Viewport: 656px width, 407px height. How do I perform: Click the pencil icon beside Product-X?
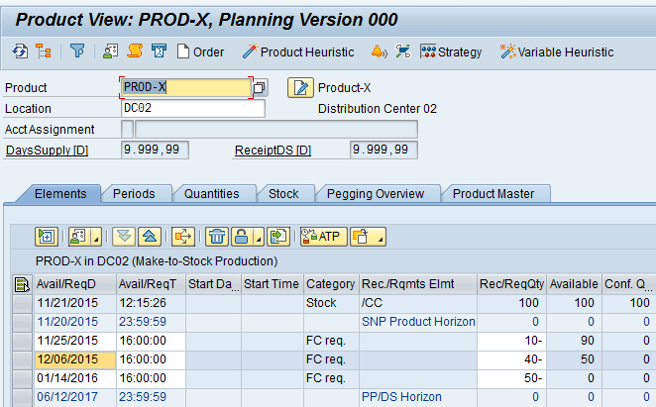[x=300, y=88]
